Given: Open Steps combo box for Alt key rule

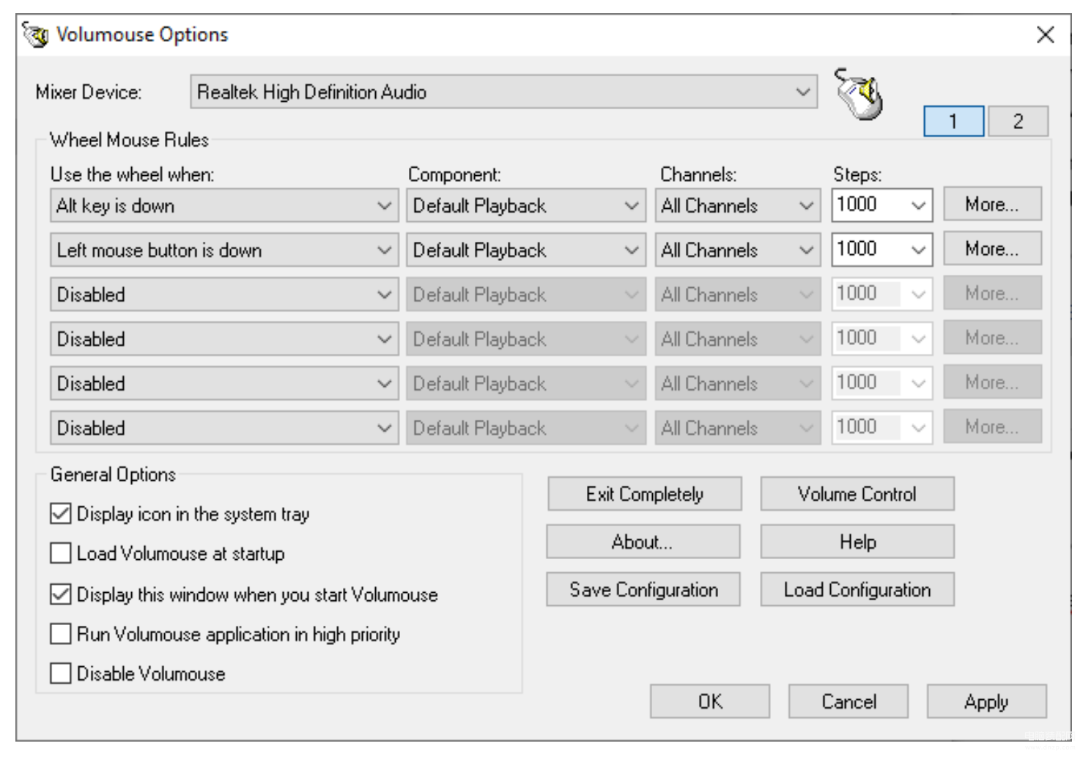Looking at the screenshot, I should 882,205.
